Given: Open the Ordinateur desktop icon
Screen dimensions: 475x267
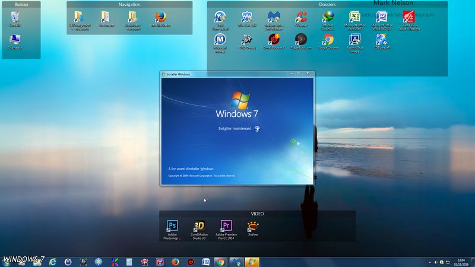Looking at the screenshot, I should click(14, 40).
